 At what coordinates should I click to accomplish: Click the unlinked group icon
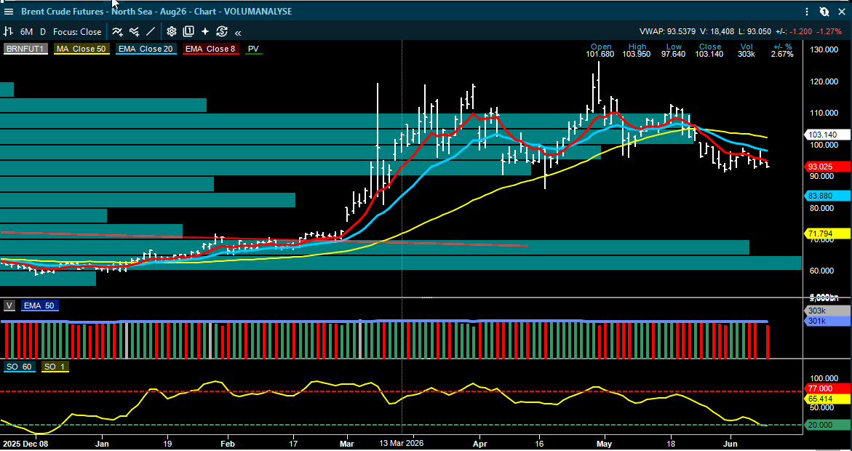(x=824, y=12)
